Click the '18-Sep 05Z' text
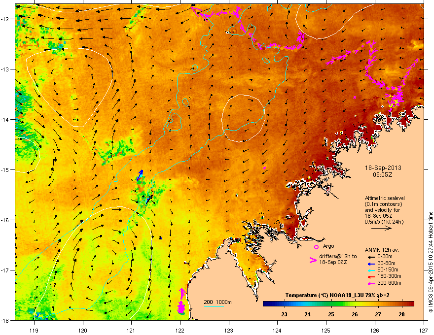The height and width of the screenshot is (335, 434). click(378, 216)
